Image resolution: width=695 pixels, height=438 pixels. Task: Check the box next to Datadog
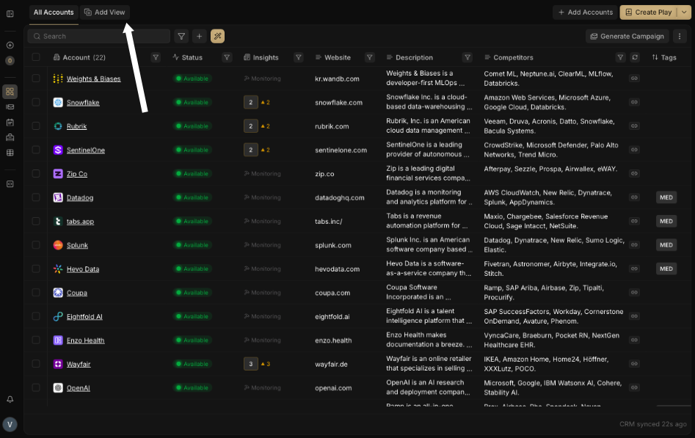click(36, 197)
